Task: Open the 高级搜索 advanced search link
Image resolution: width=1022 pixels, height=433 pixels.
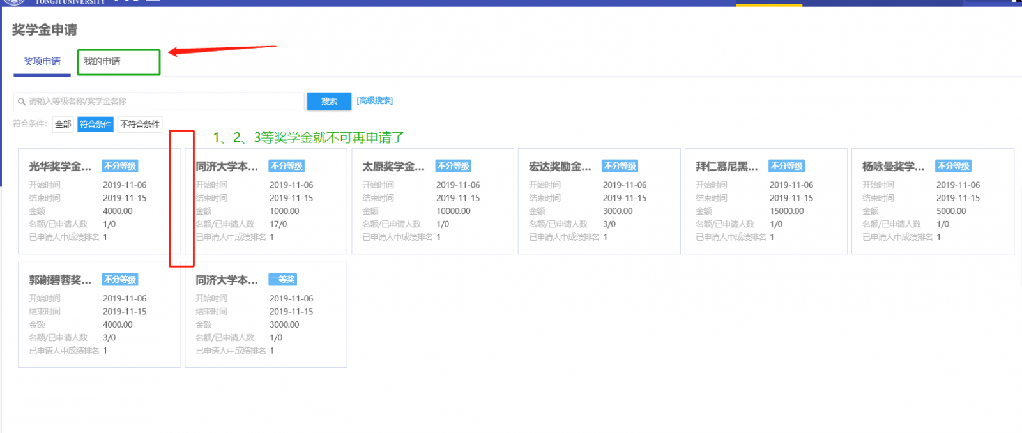Action: point(375,101)
